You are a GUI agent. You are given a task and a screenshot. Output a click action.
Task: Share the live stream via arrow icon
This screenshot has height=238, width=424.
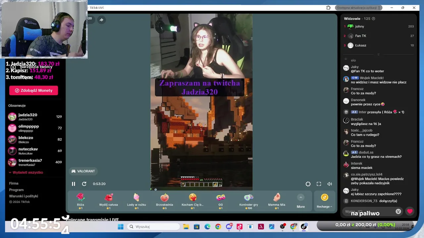click(x=101, y=20)
